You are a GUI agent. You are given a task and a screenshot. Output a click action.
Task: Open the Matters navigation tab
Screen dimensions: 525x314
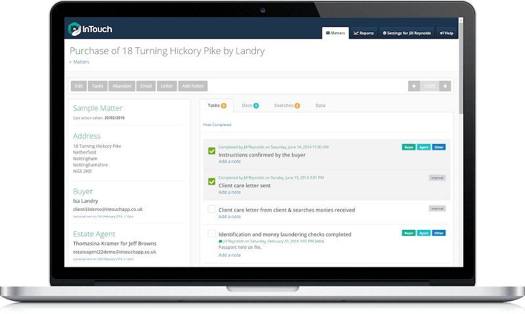335,33
